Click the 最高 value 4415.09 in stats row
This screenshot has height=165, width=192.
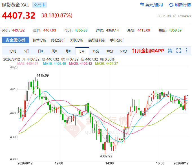coord(144,30)
